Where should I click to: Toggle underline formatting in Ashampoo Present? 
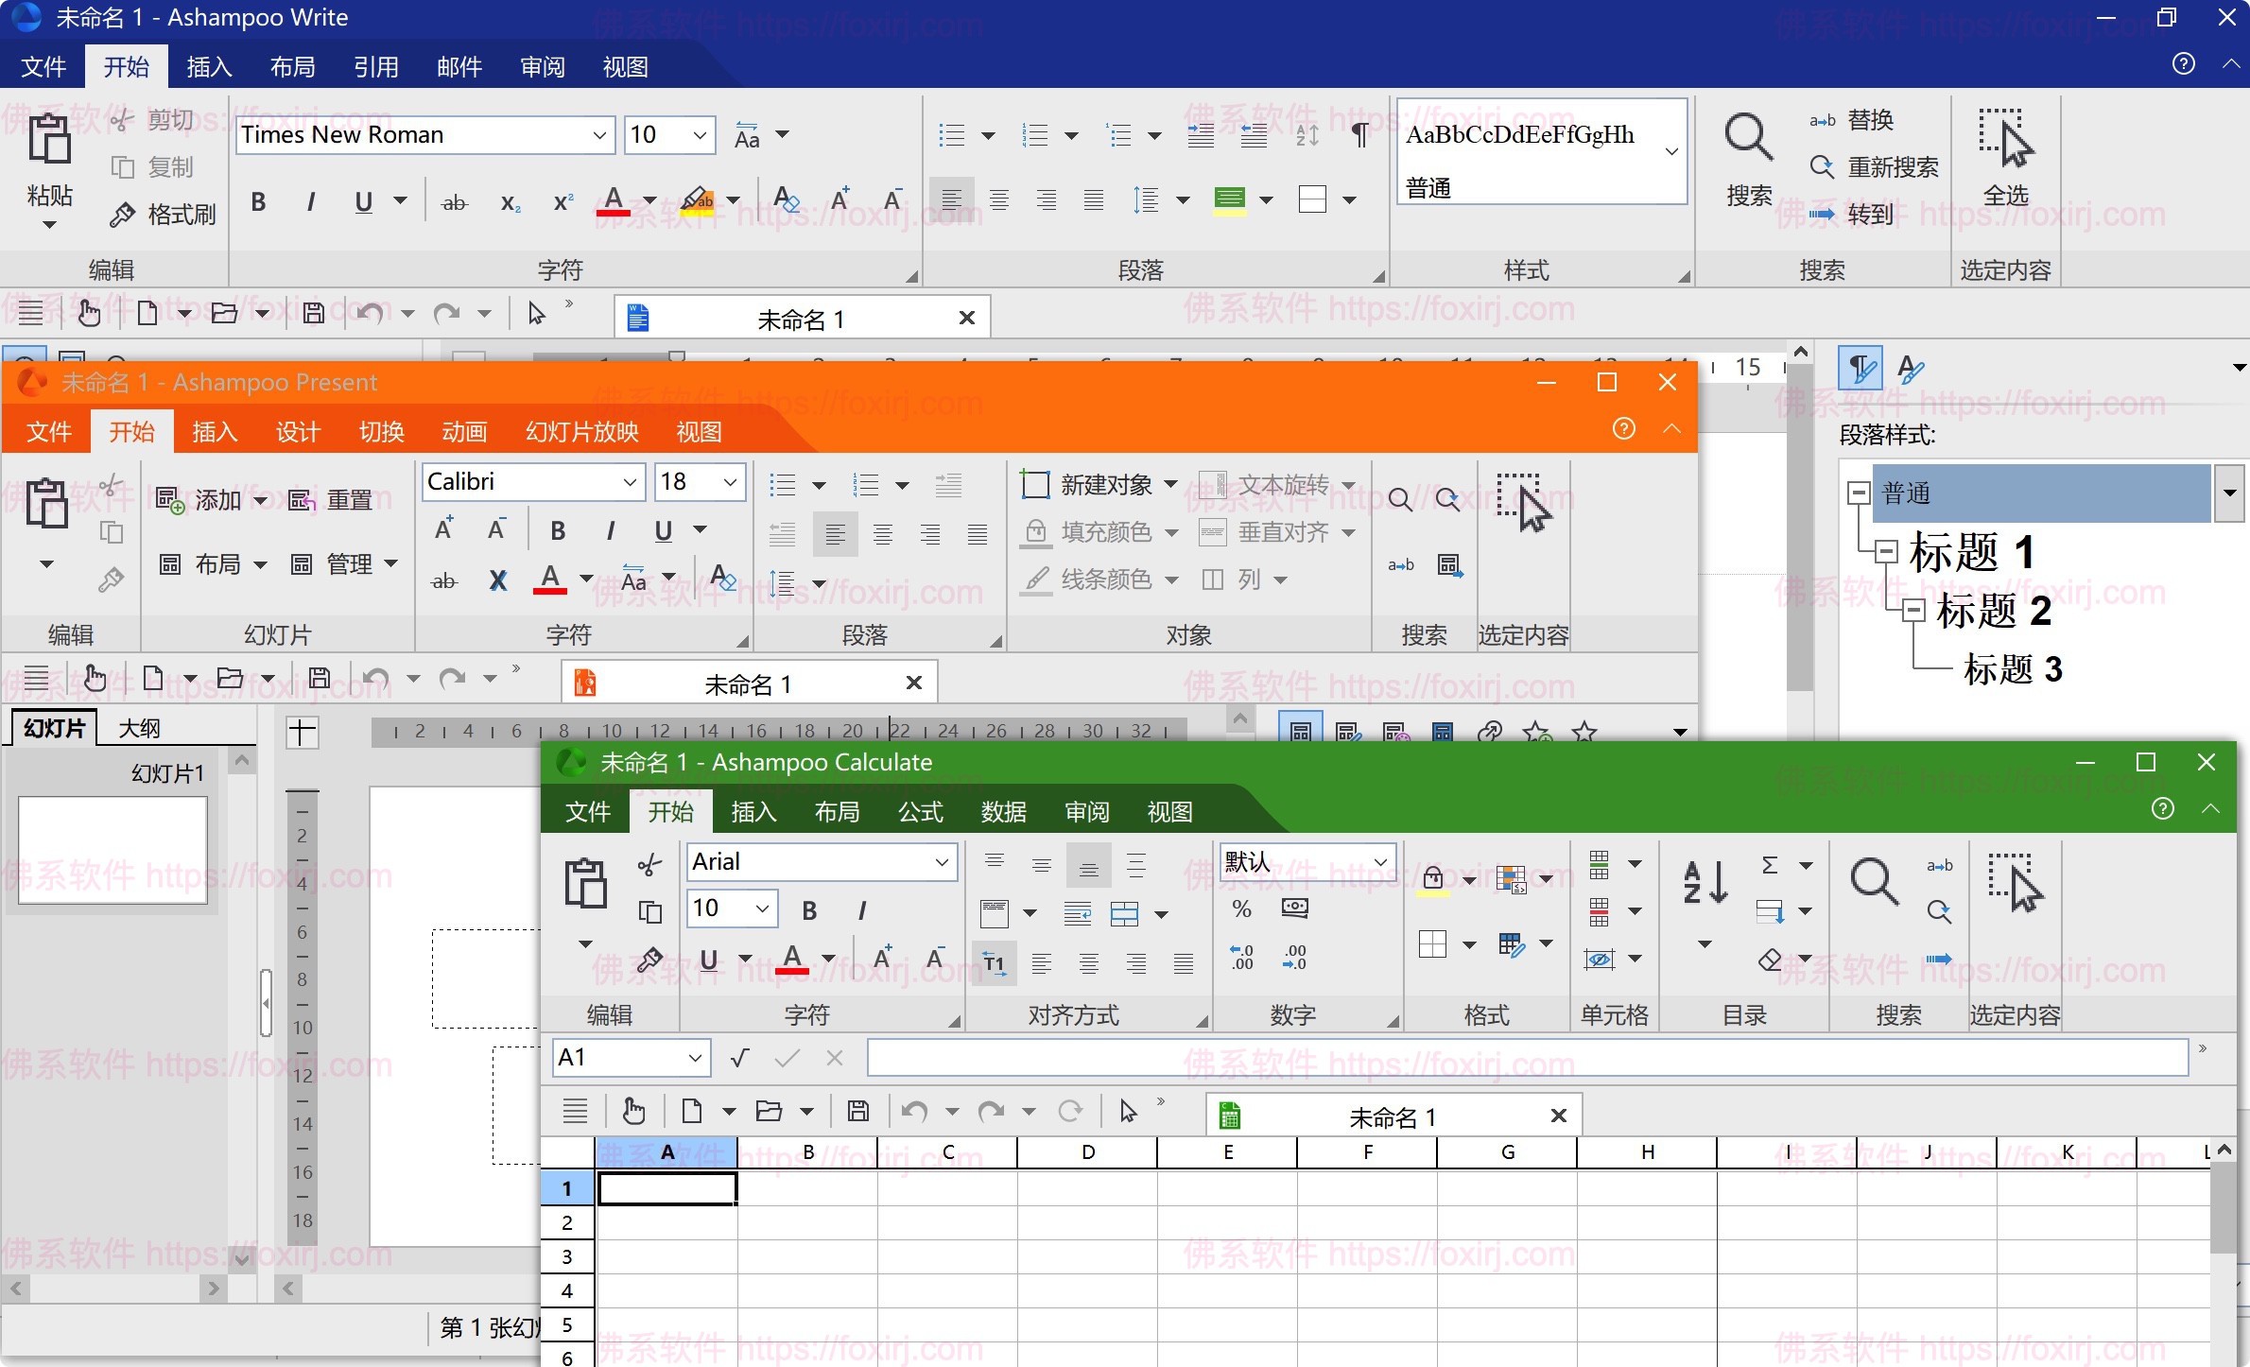(664, 530)
